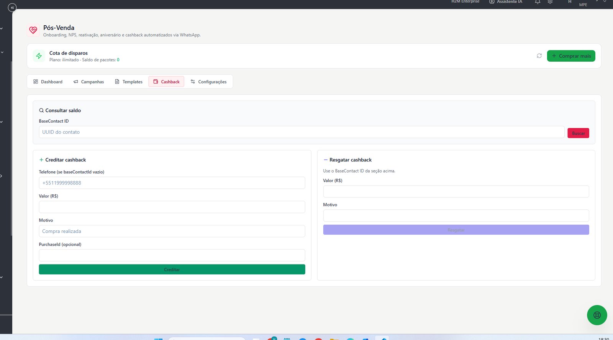Click the lightning bolt Cota de disparos icon
The width and height of the screenshot is (613, 340).
39,56
